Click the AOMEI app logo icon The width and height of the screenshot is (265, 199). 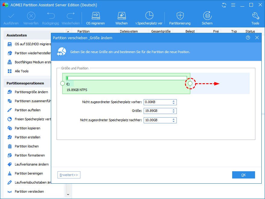point(5,5)
